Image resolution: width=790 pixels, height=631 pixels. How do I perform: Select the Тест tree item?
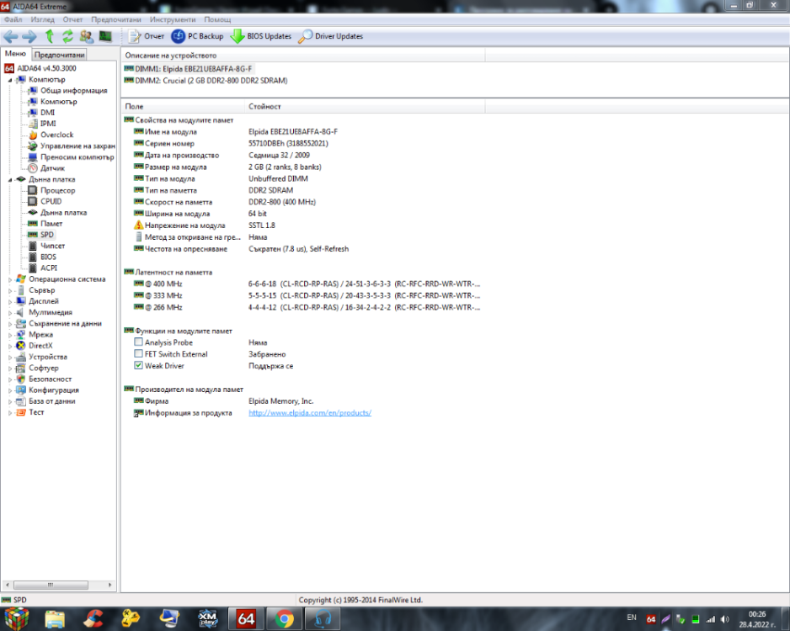[x=36, y=412]
